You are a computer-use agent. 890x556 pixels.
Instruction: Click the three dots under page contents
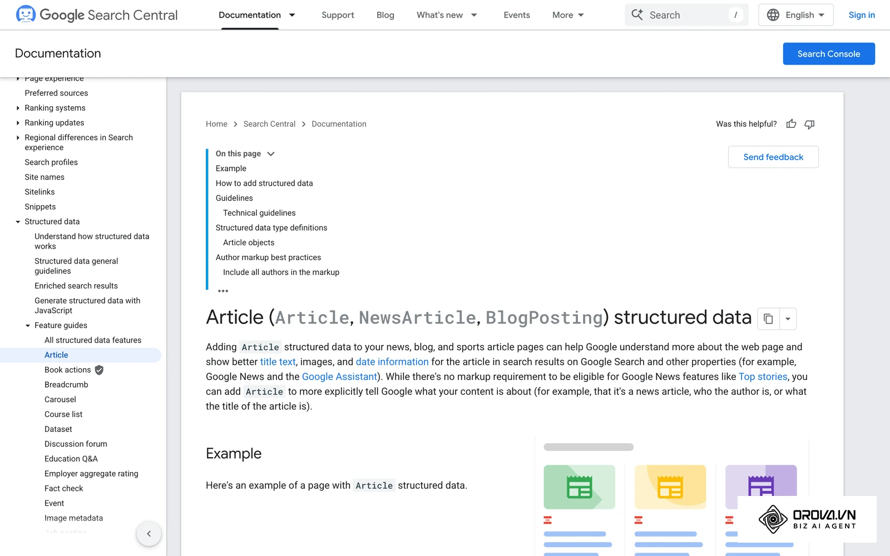pyautogui.click(x=223, y=291)
